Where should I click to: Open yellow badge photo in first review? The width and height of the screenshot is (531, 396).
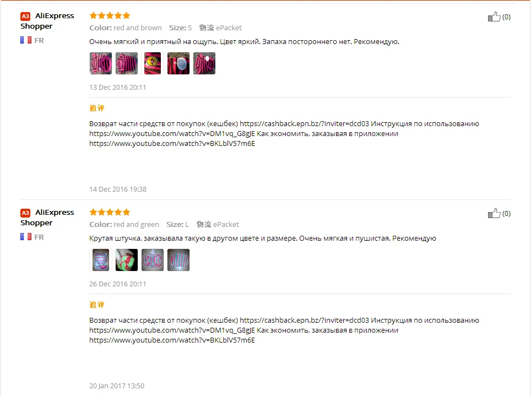[153, 63]
